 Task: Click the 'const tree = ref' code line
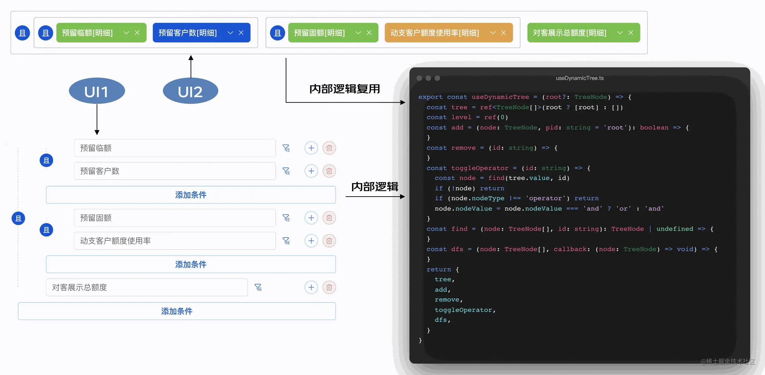(x=524, y=107)
